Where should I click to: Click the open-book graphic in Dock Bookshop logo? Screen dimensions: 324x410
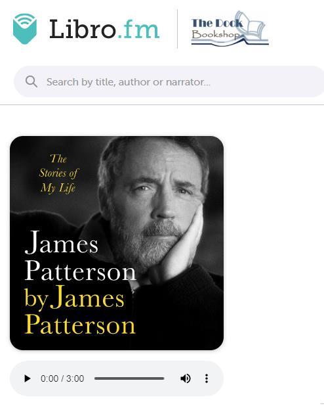pyautogui.click(x=253, y=26)
